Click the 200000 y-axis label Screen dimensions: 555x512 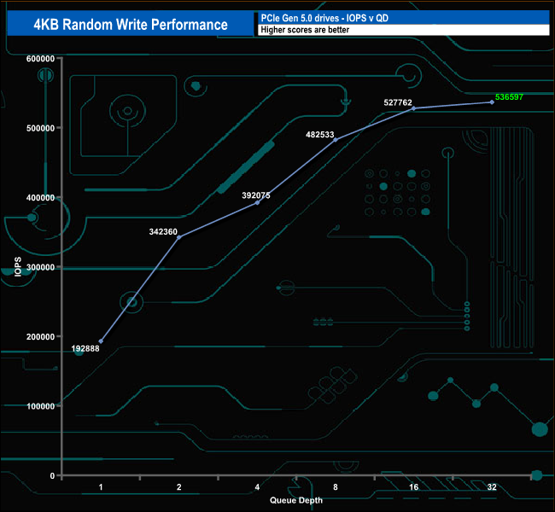point(40,337)
